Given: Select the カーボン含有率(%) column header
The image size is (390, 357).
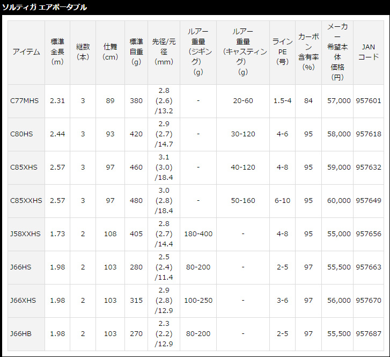Looking at the screenshot, I should [x=308, y=52].
